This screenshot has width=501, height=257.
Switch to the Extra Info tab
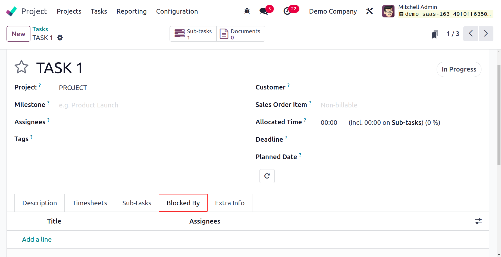pos(230,203)
